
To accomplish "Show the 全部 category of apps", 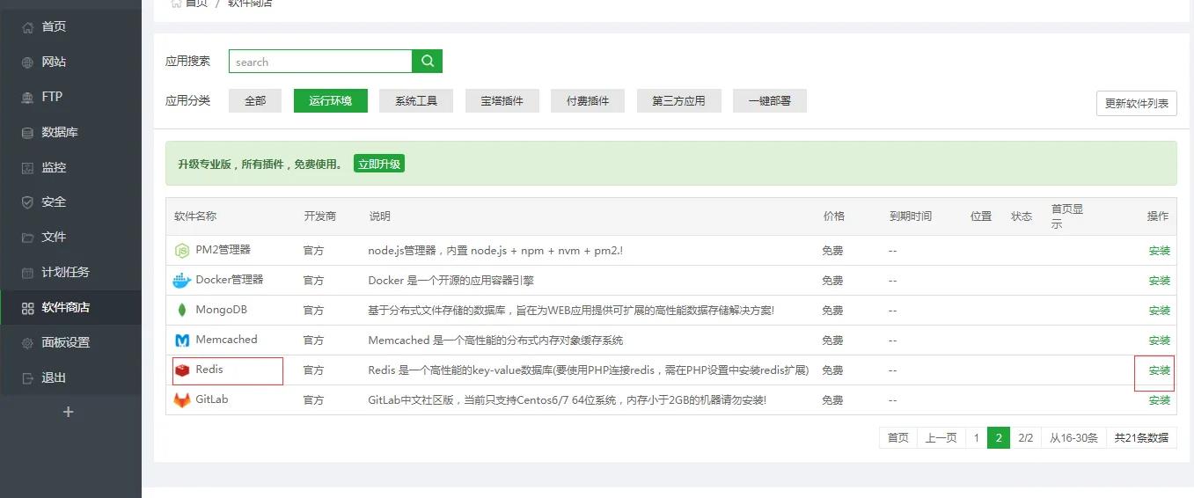I will [255, 101].
